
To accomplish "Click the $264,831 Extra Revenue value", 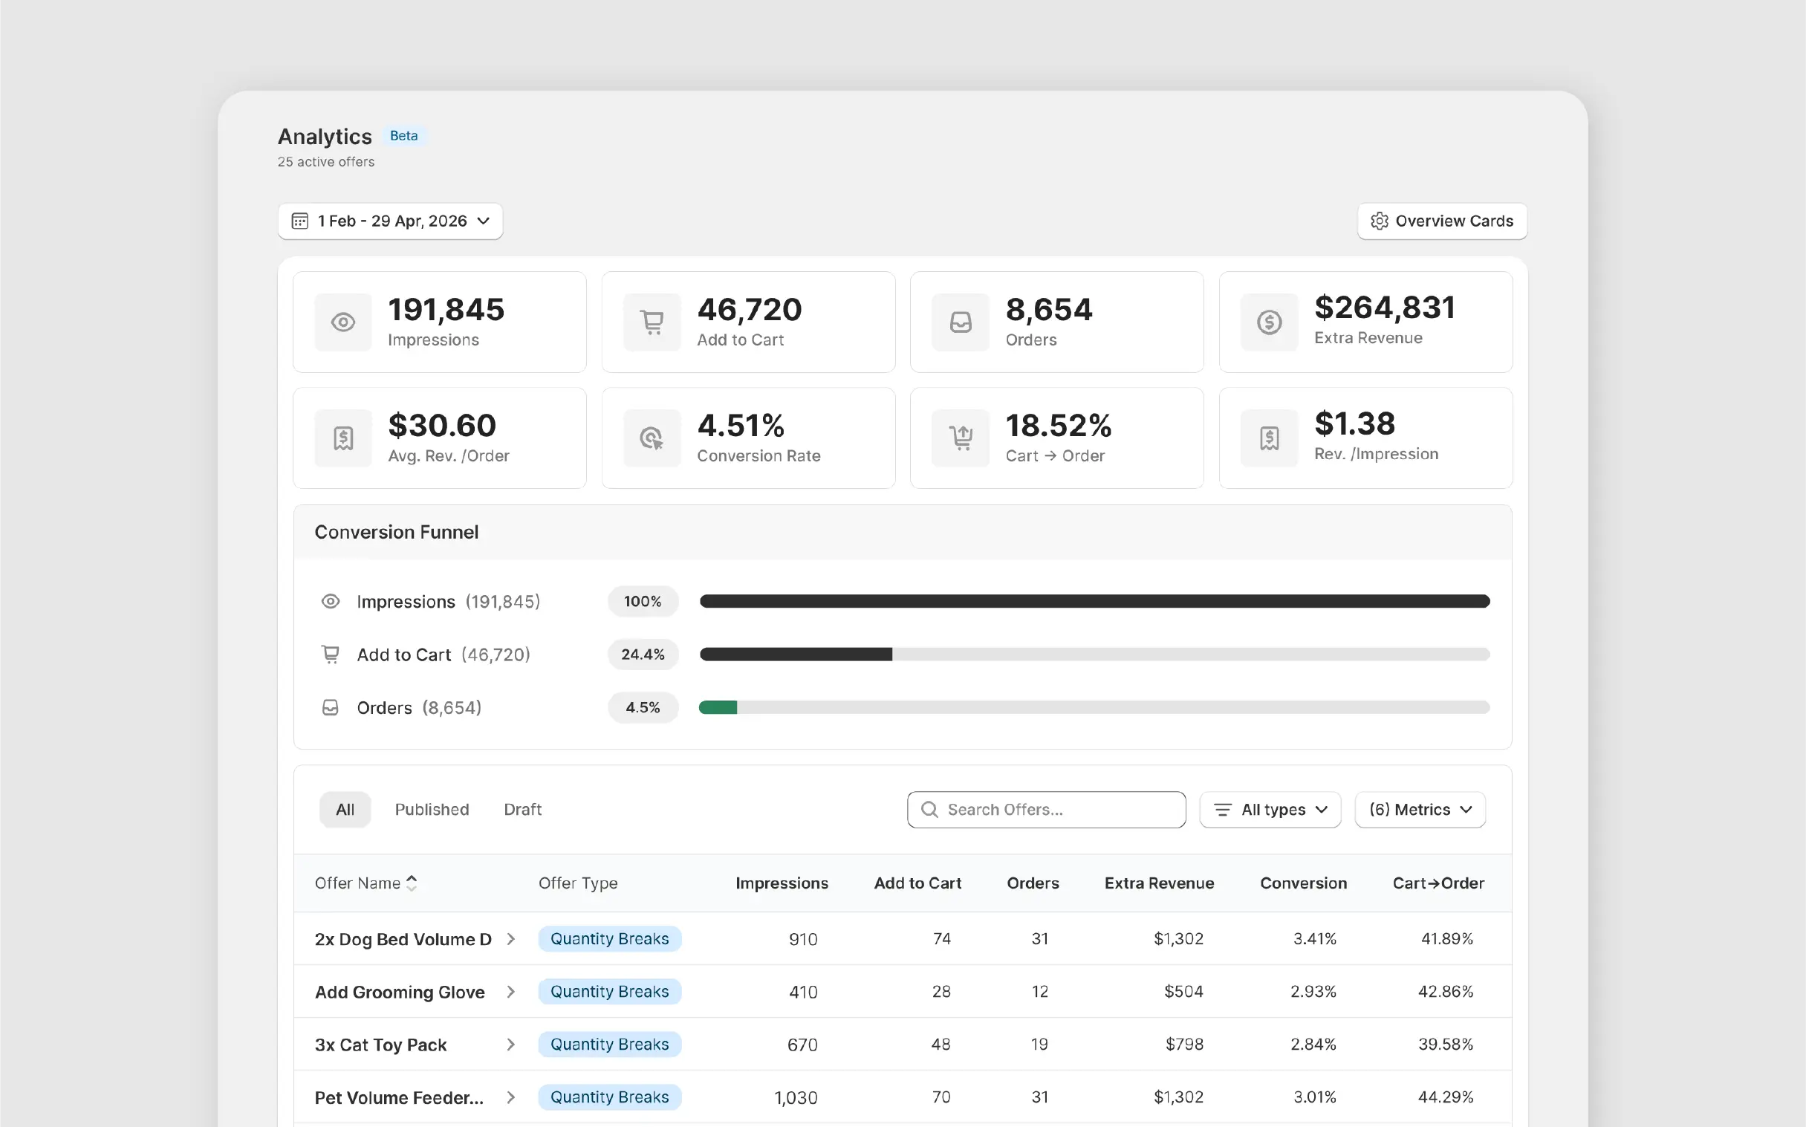I will [x=1385, y=308].
